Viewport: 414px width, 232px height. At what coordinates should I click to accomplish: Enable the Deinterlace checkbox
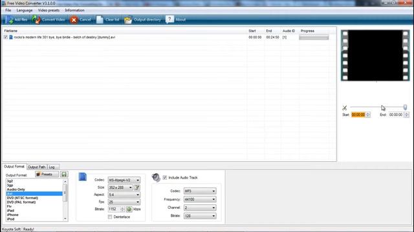tap(110, 217)
